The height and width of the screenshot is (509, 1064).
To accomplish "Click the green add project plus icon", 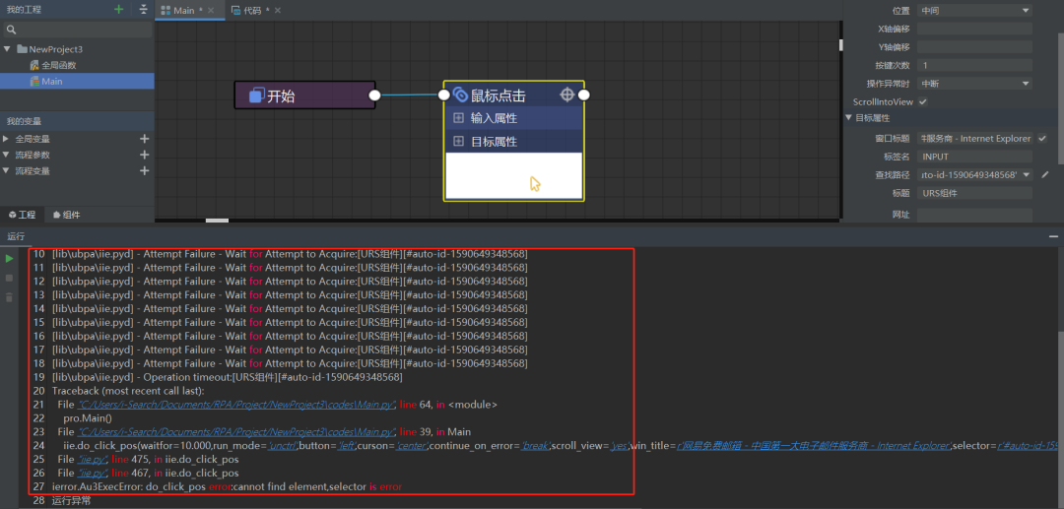I will (119, 9).
